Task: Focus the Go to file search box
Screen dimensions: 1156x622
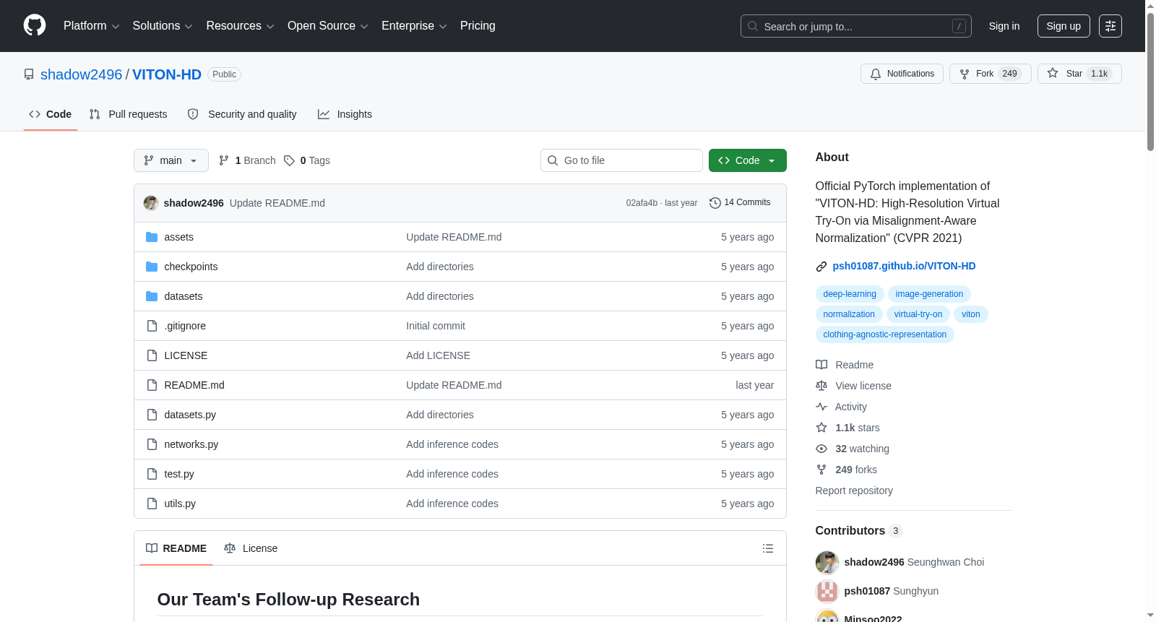Action: pos(621,160)
